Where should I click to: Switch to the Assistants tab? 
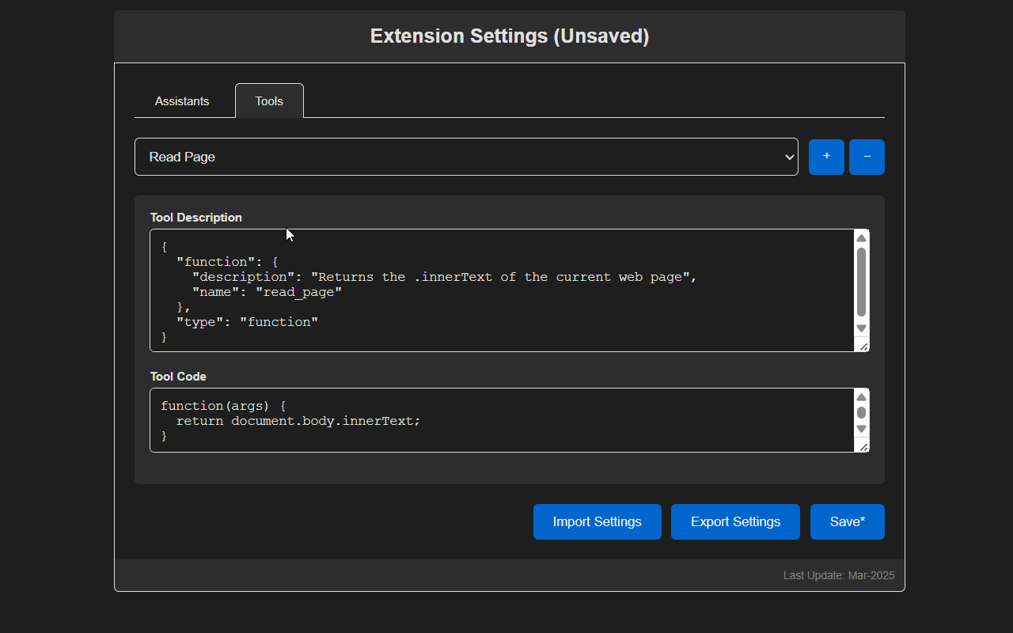[x=182, y=101]
